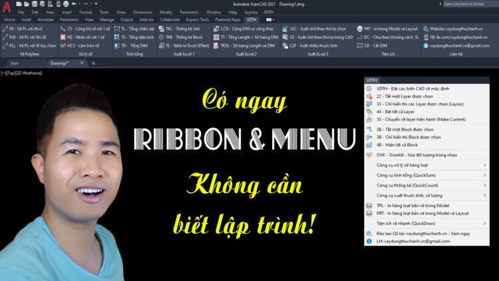Add a new drawing tab with plus
499x281 pixels.
[93, 63]
